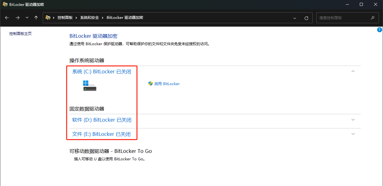Open the 控制面板主页 link
The width and height of the screenshot is (383, 186).
point(20,33)
